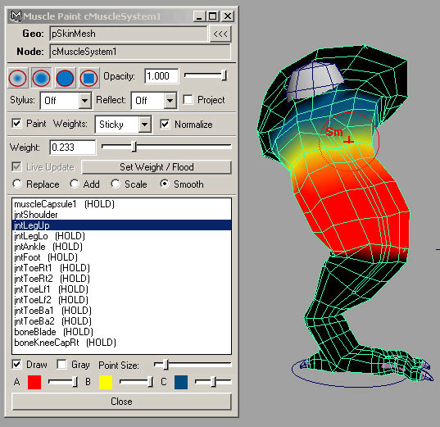This screenshot has width=440, height=427.
Task: Click the yellow B color swatch
Action: (106, 382)
